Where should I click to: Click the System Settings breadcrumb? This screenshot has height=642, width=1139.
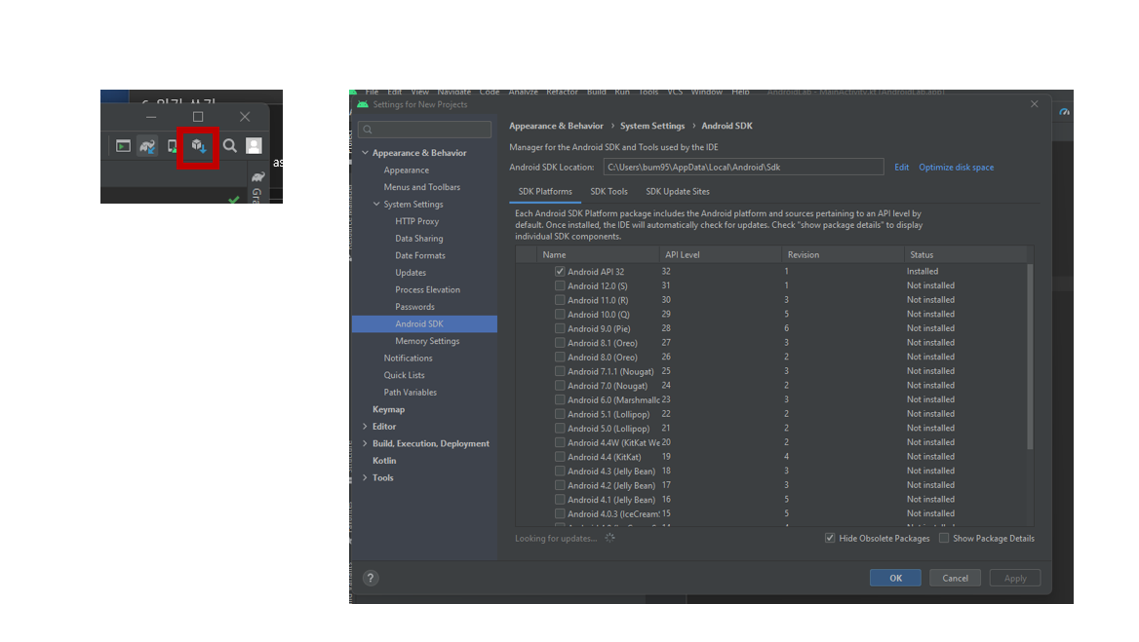(652, 127)
